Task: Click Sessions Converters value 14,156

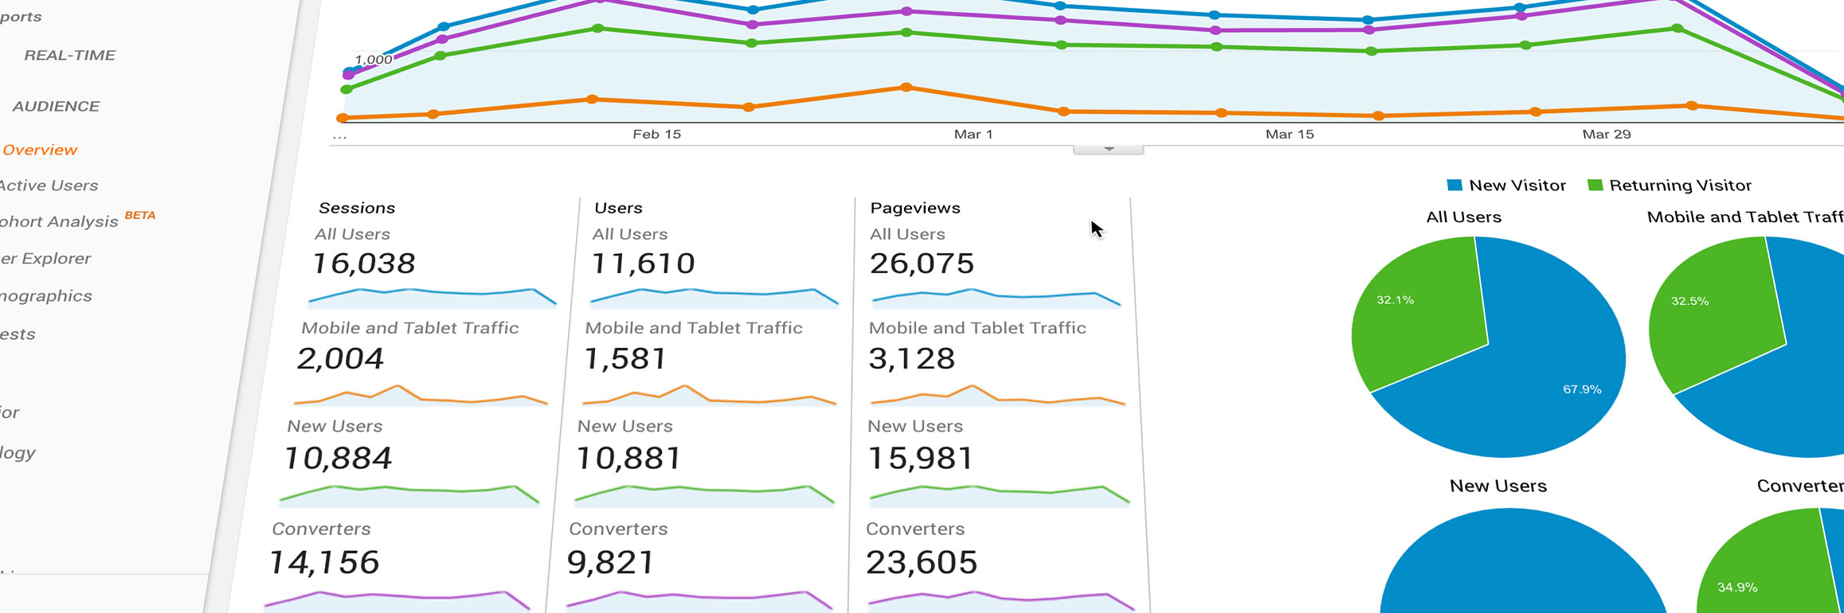Action: pyautogui.click(x=324, y=563)
